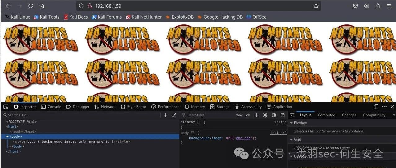Toggle print media simulation
This screenshot has width=396, height=168.
coord(283,115)
